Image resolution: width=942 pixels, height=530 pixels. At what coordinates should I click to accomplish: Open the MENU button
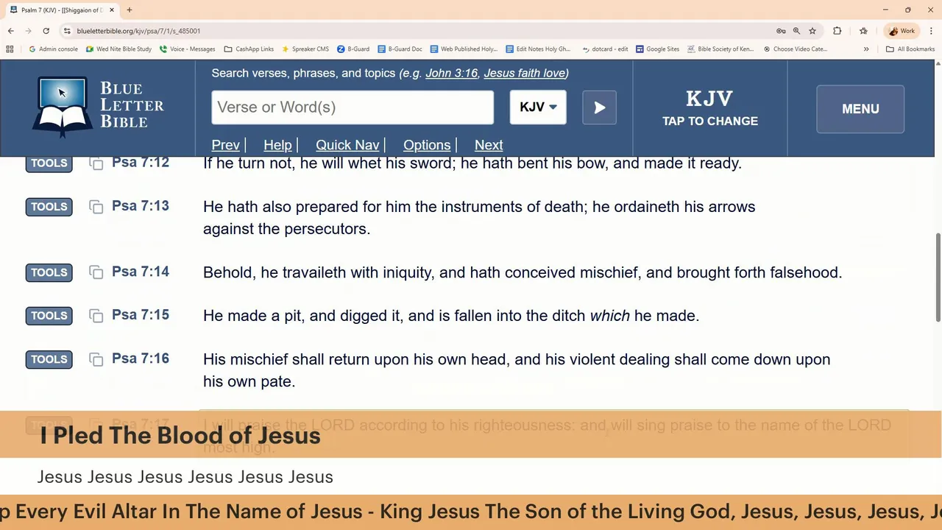[x=860, y=109]
